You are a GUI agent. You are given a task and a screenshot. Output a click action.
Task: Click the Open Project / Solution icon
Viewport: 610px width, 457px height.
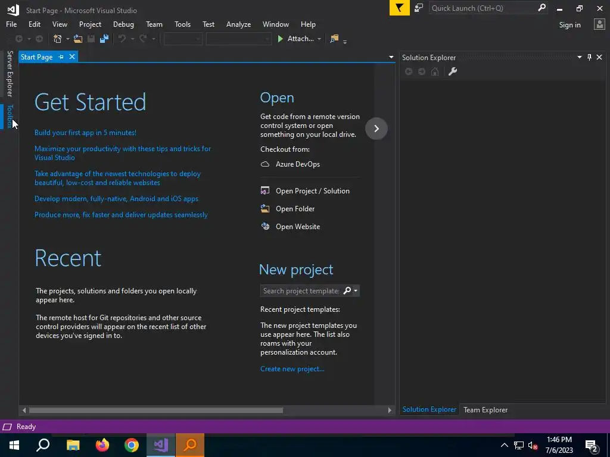265,191
